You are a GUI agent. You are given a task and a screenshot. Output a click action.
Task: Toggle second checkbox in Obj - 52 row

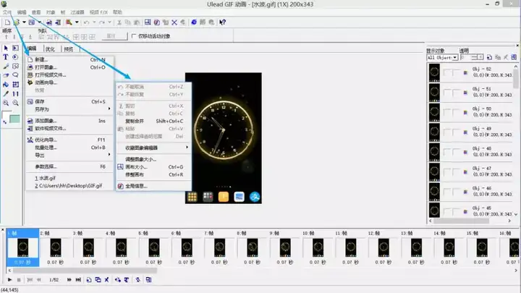point(456,72)
